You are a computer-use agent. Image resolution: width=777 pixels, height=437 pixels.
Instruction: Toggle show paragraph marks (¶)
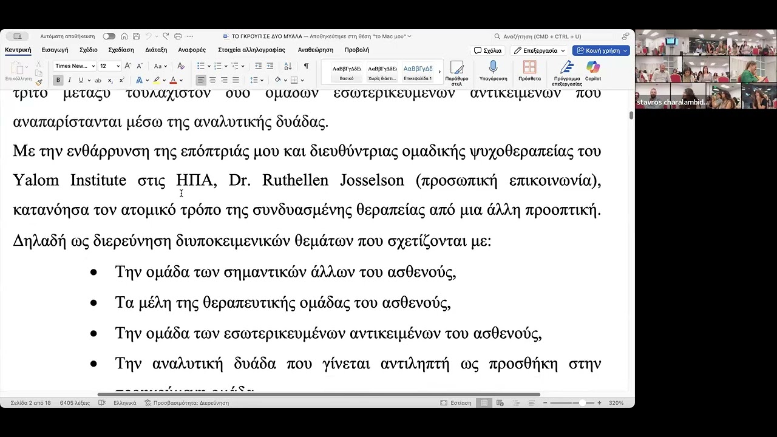coord(306,66)
